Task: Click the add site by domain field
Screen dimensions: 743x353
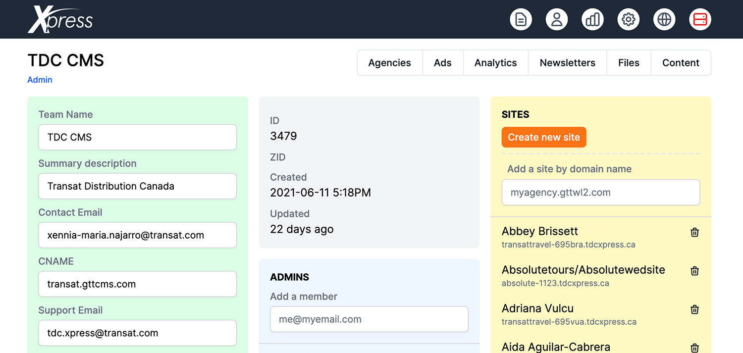Action: [x=600, y=193]
